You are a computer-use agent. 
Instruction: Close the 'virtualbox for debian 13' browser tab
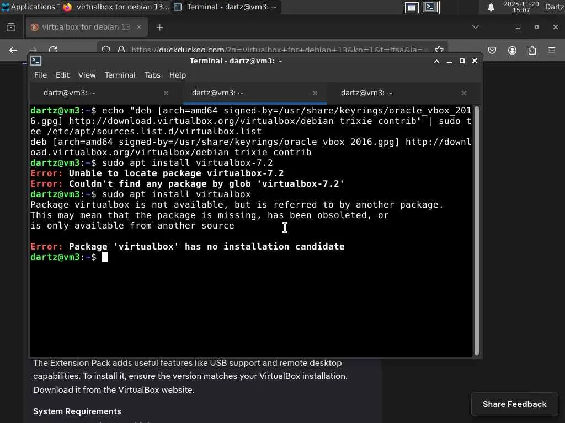tap(138, 27)
